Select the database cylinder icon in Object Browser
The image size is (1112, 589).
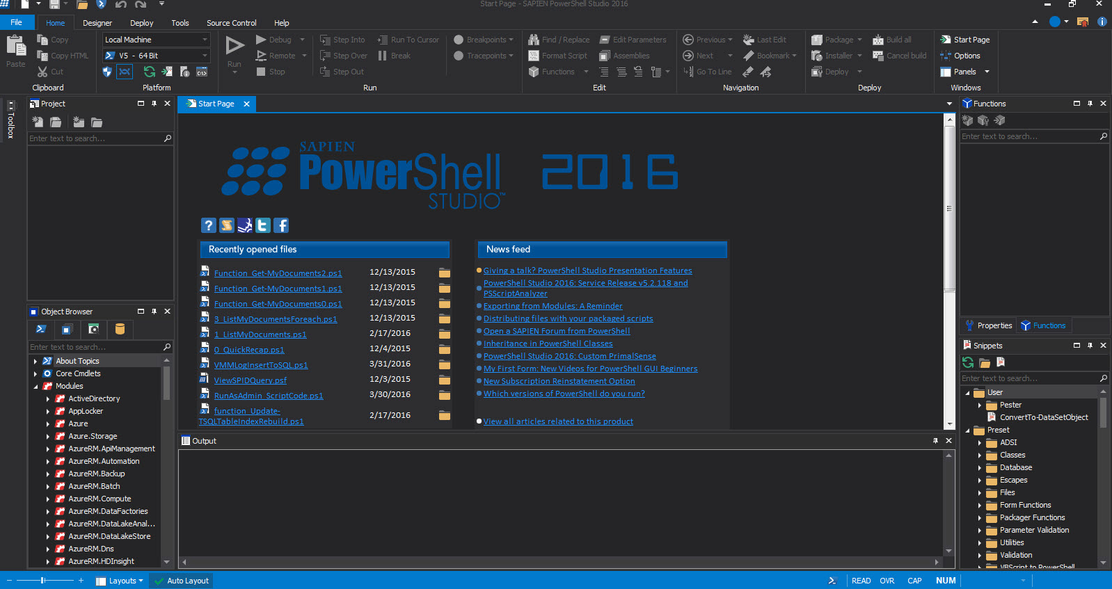(x=120, y=329)
